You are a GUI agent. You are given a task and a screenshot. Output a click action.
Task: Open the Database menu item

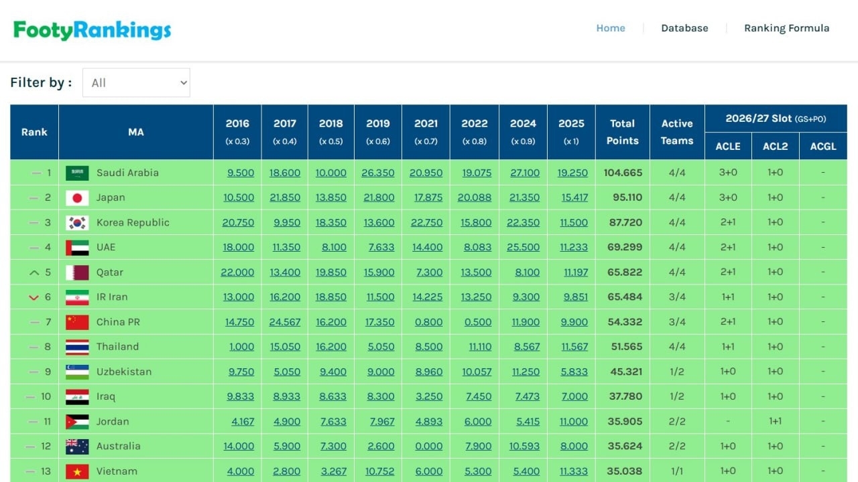pyautogui.click(x=684, y=28)
